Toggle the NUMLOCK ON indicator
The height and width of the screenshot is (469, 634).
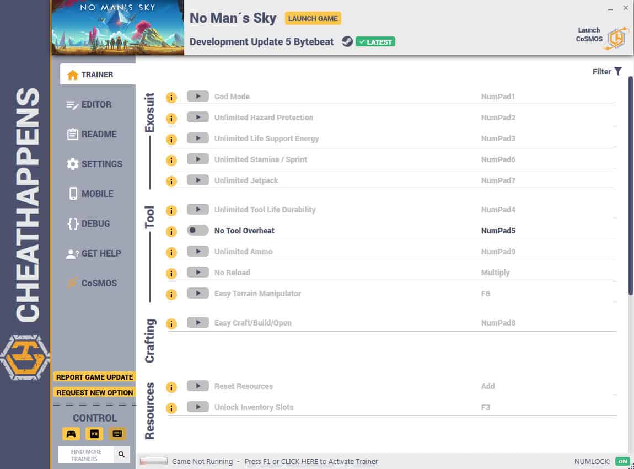pos(622,461)
